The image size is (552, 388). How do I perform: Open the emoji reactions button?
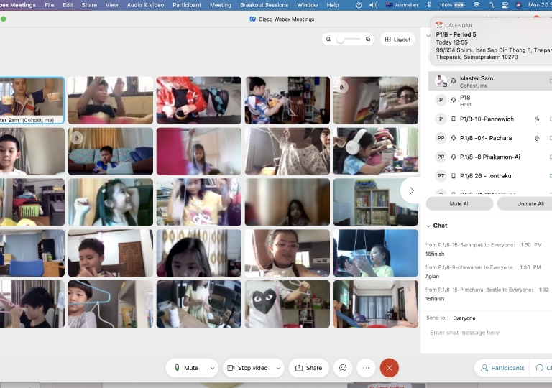pos(343,368)
